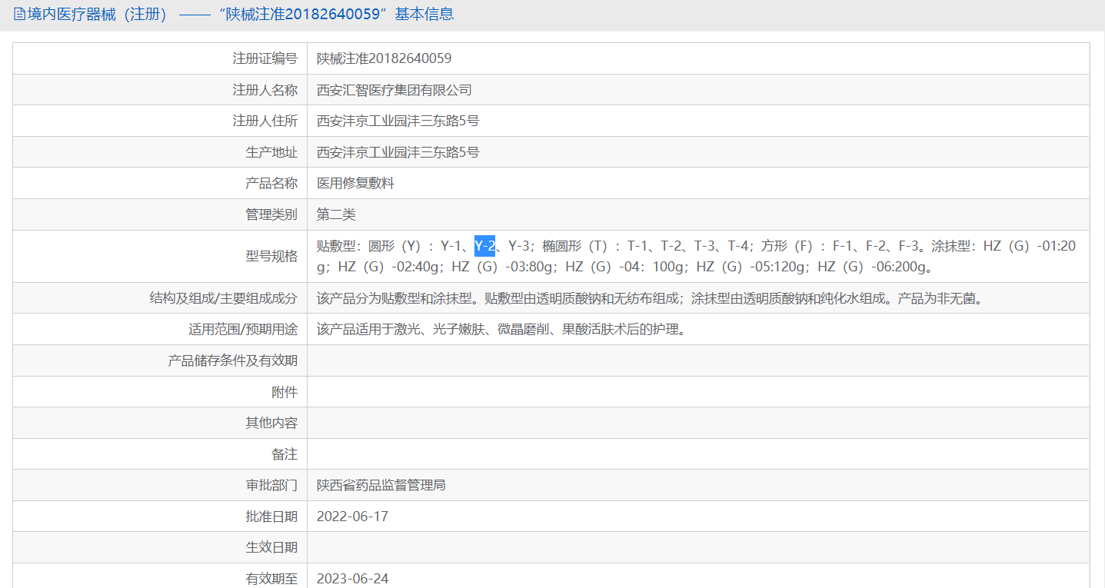This screenshot has height=588, width=1105.
Task: Click the 附件 row label
Action: point(285,392)
